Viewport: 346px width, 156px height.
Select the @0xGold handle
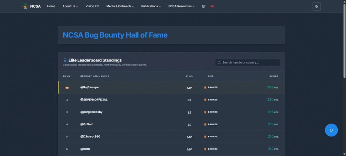87,124
